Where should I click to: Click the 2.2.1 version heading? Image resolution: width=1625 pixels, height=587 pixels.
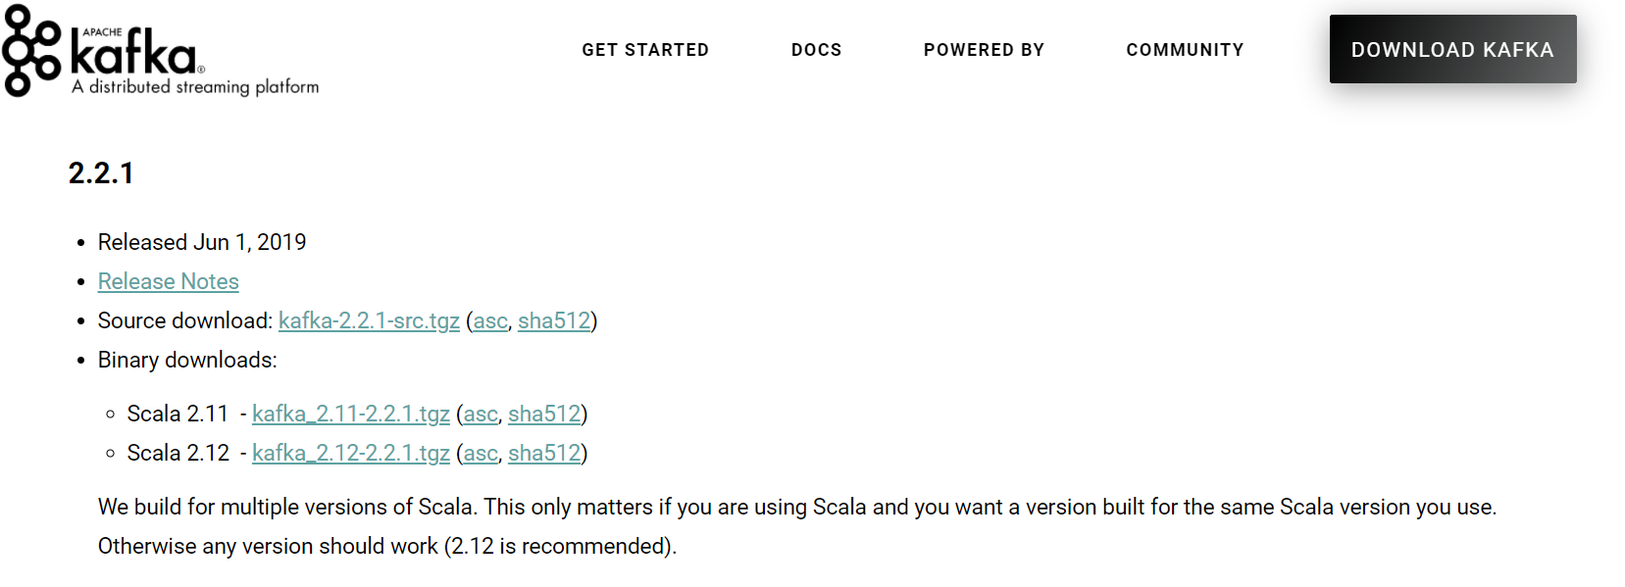(x=101, y=173)
